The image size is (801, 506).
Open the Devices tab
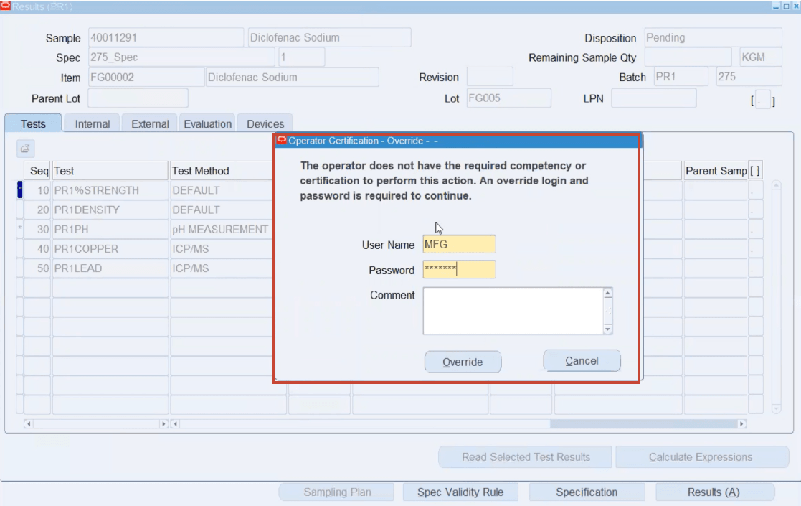coord(265,124)
